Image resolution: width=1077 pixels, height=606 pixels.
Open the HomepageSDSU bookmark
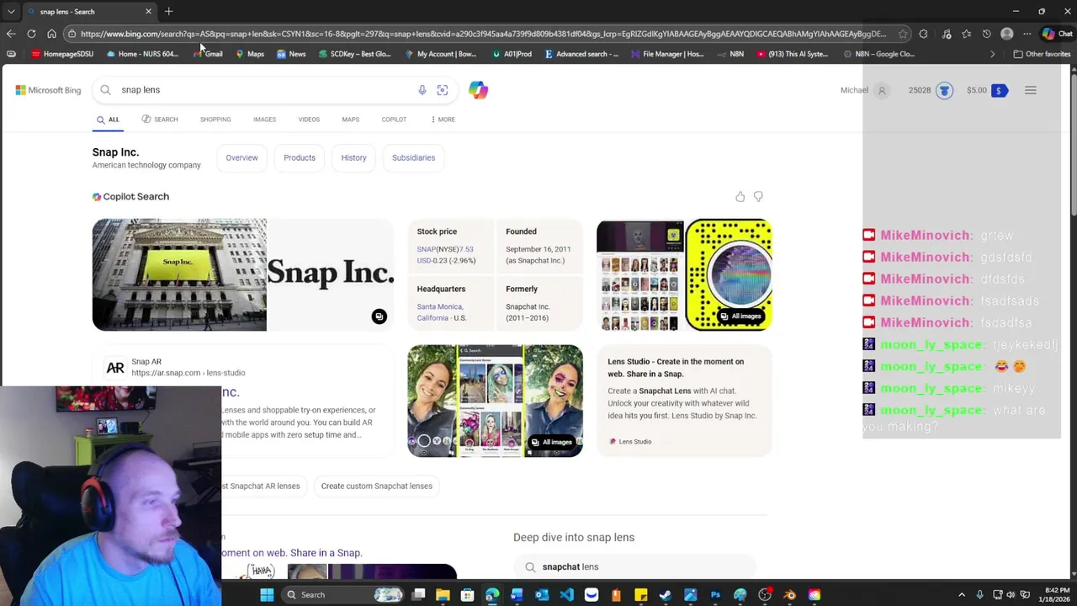(62, 54)
